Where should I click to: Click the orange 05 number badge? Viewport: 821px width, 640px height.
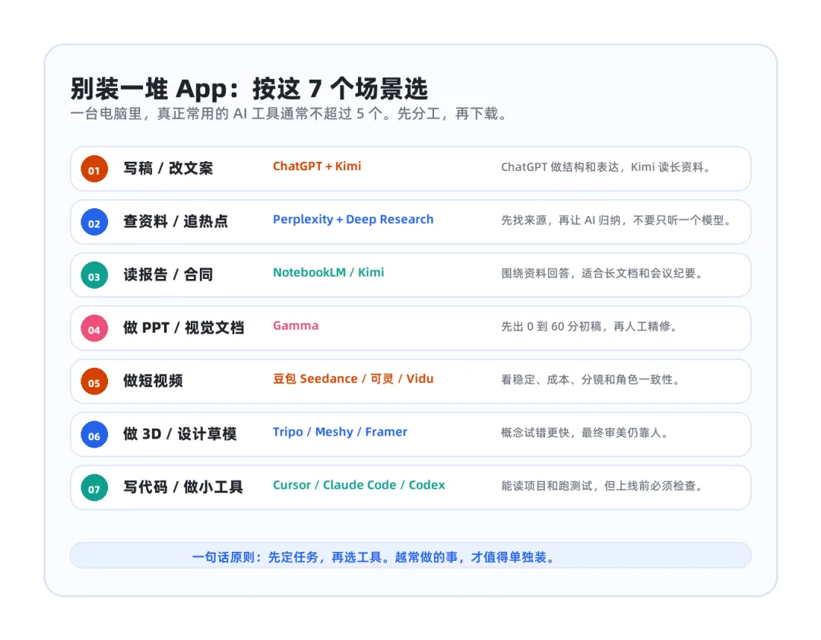pos(94,382)
